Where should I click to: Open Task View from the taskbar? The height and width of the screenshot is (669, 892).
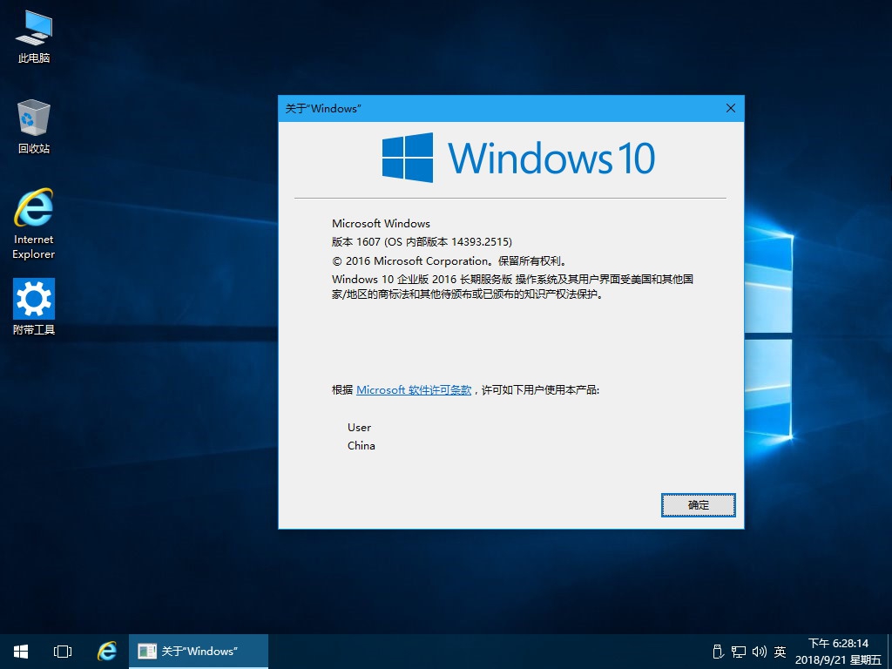tap(63, 652)
